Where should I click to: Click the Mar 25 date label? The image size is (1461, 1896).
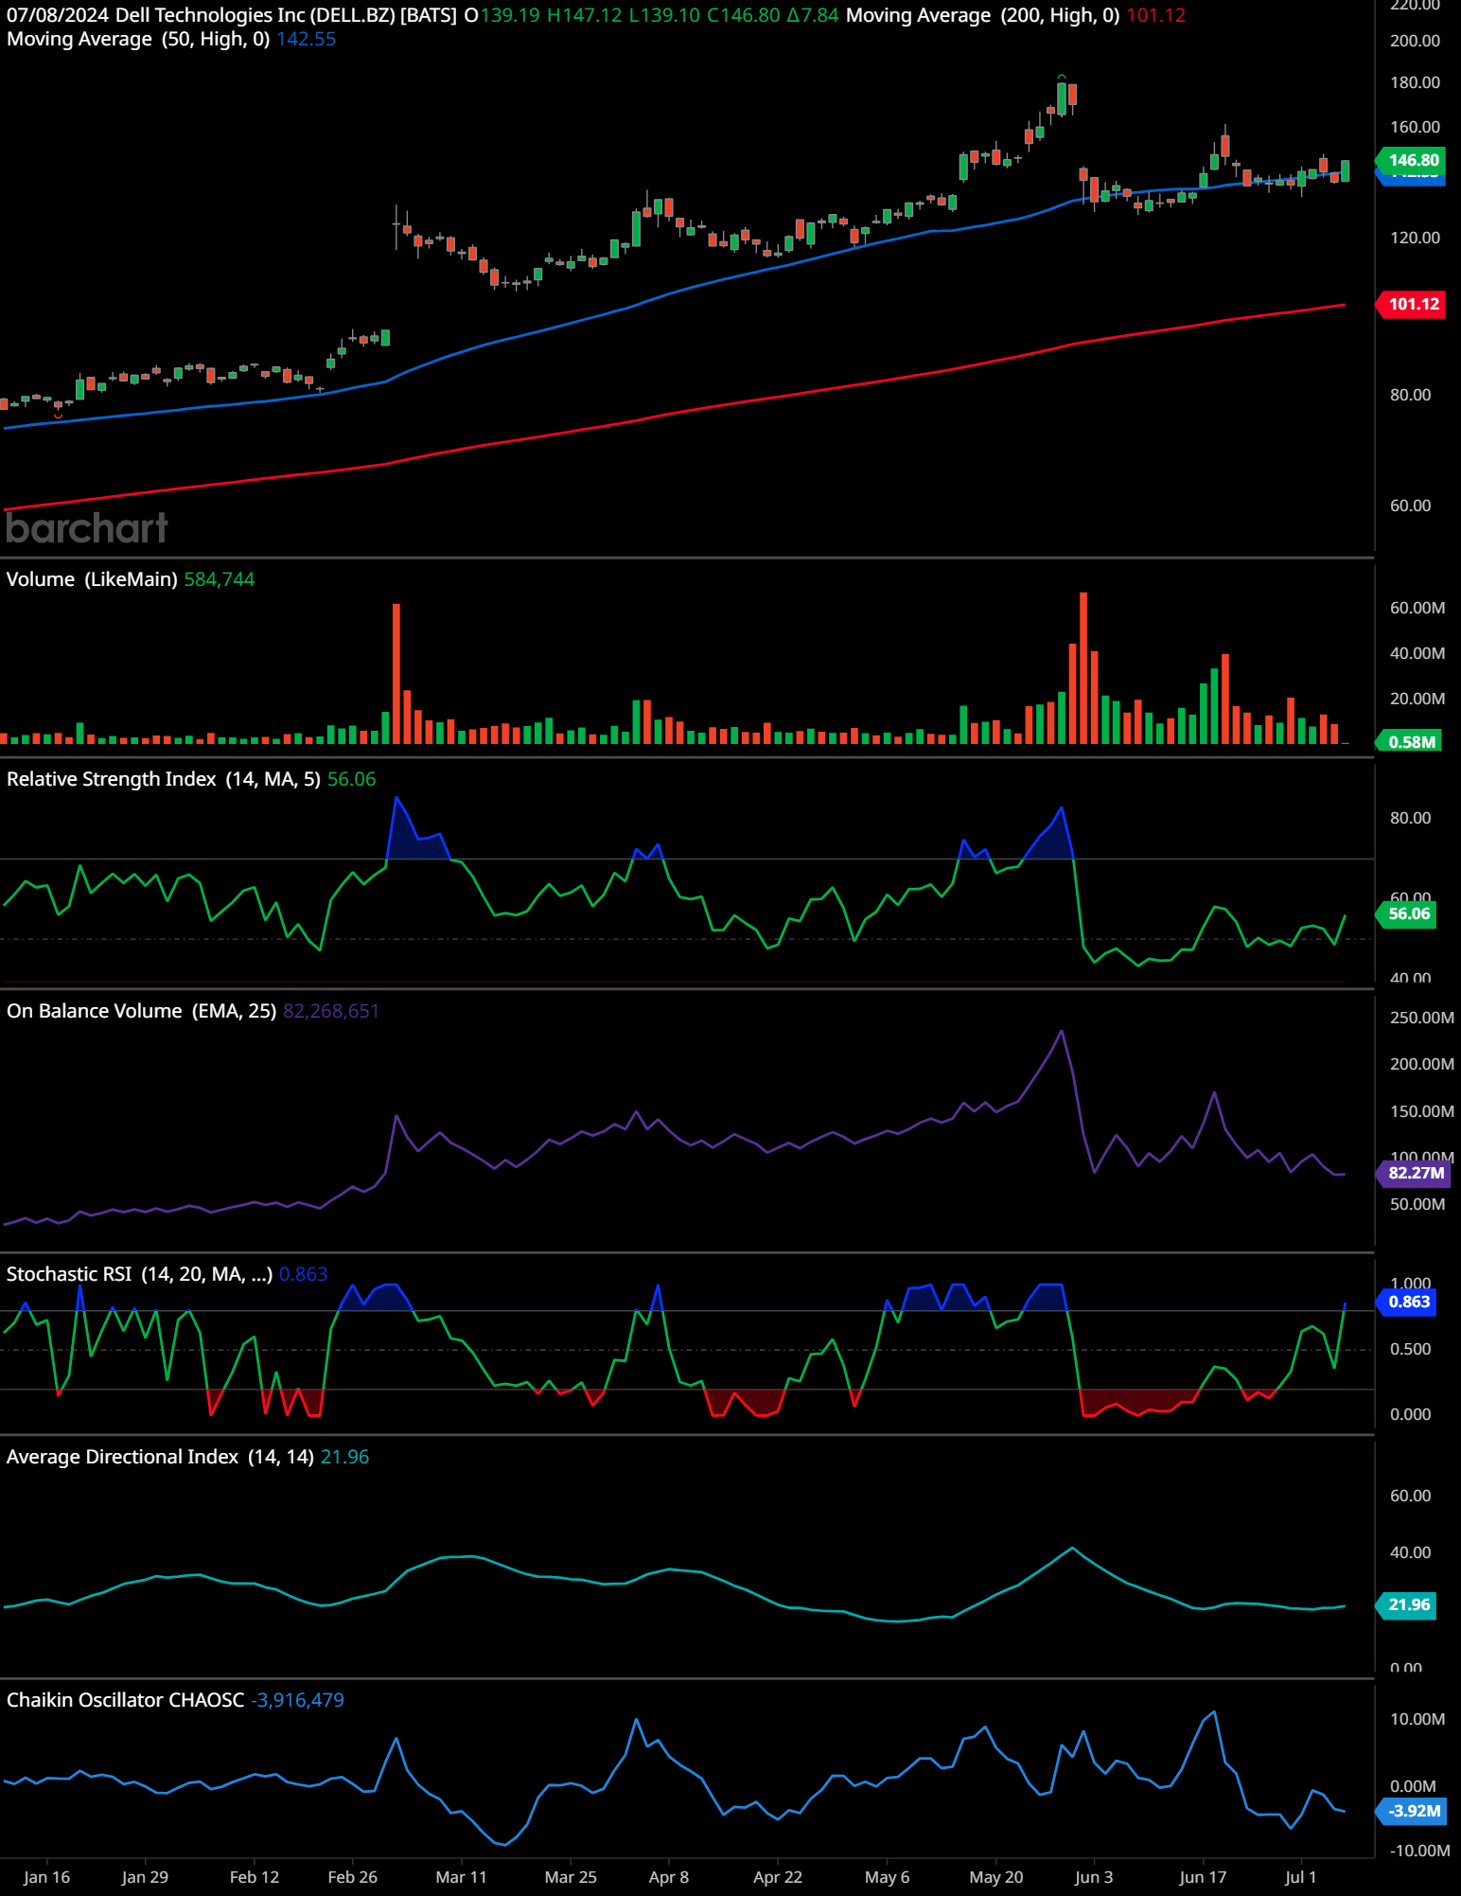[571, 1877]
